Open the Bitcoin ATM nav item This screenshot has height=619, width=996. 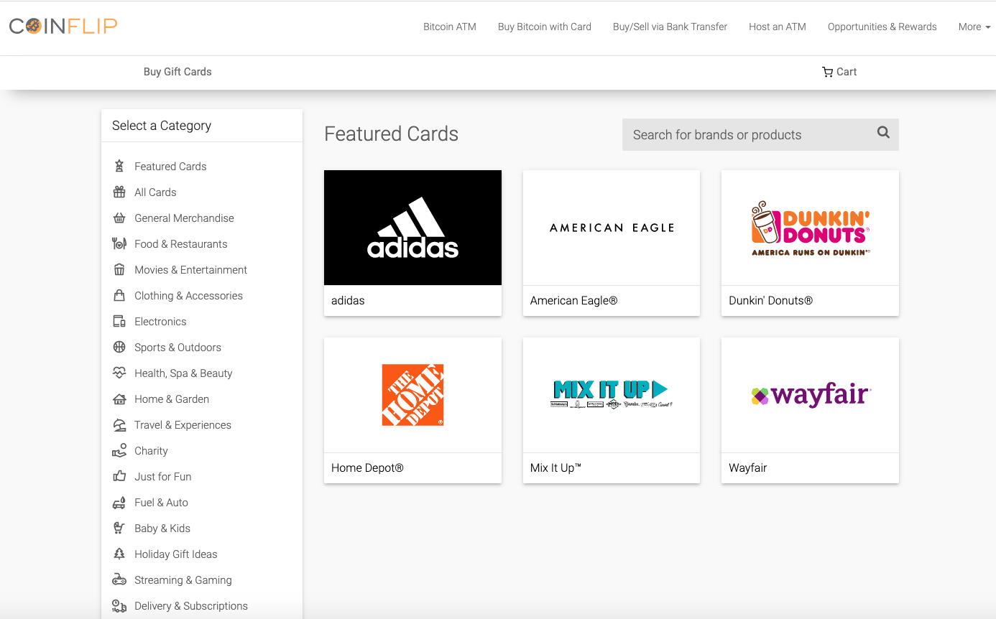click(x=450, y=27)
